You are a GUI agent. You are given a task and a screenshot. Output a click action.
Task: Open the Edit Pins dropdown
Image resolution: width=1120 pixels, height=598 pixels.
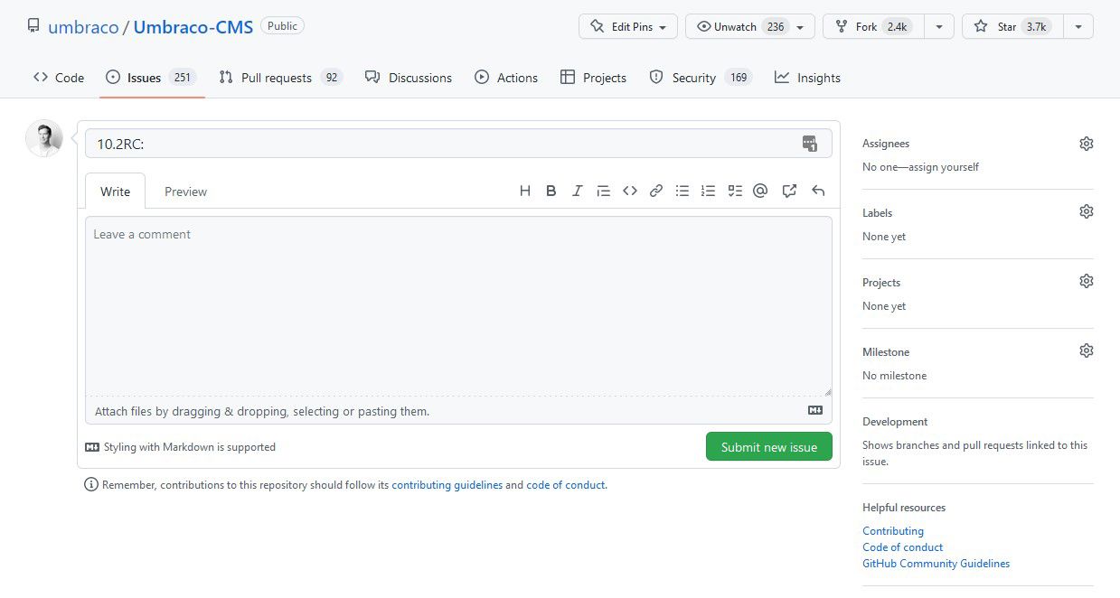click(x=627, y=26)
